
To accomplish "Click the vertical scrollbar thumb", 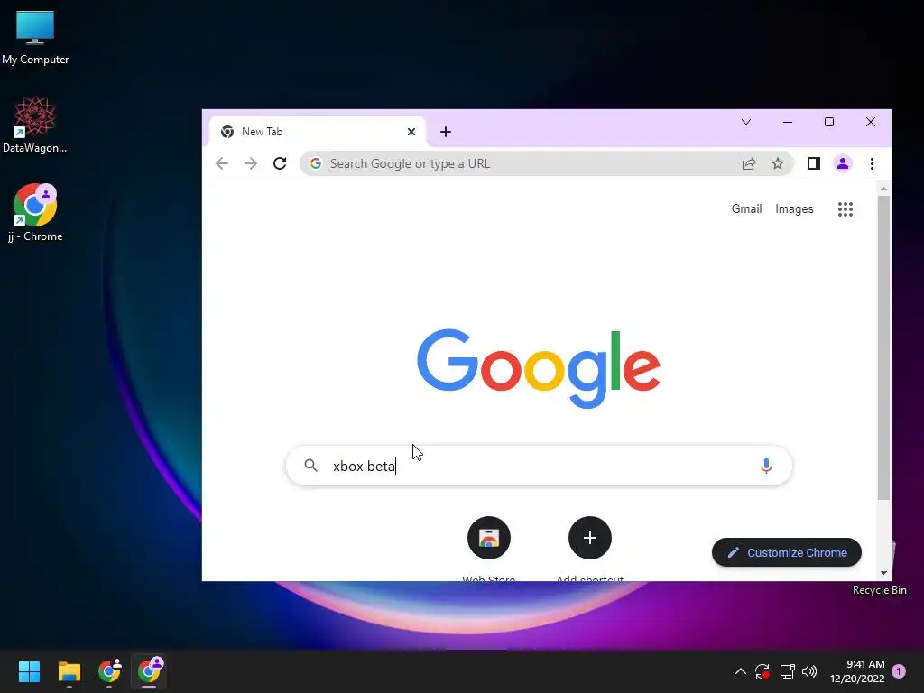I will 883,347.
